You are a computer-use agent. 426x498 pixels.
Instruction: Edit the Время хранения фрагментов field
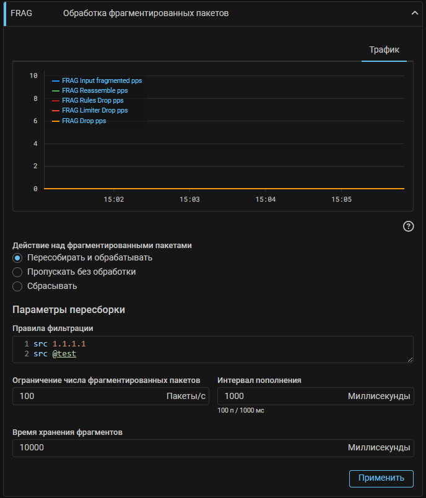(180, 448)
